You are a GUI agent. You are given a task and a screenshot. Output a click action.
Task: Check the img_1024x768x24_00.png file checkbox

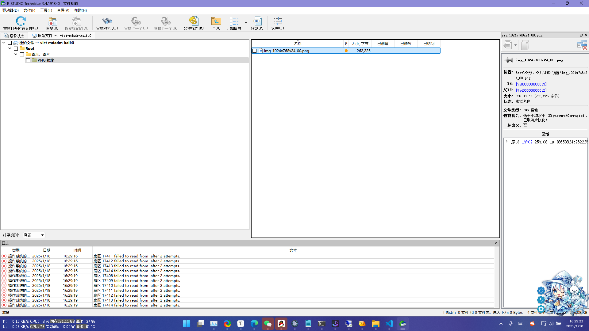tap(254, 51)
